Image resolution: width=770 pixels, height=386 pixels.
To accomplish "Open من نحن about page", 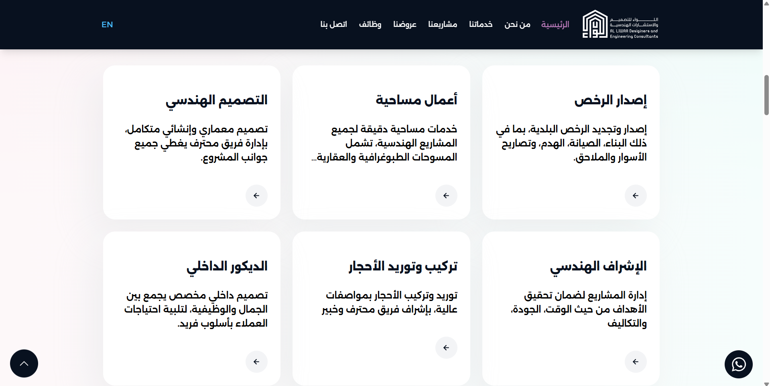I will click(517, 24).
